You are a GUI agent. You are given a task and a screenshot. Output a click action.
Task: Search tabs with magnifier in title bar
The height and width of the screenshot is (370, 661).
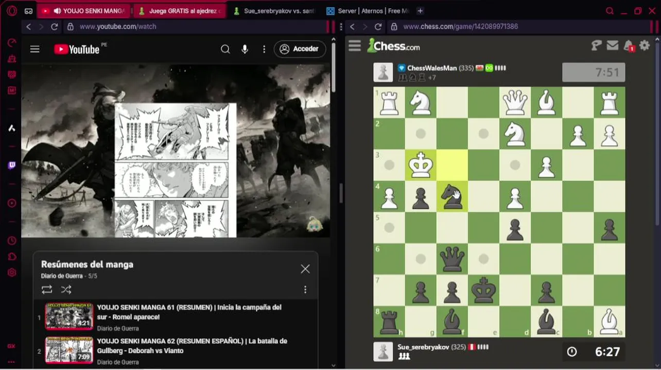[610, 11]
